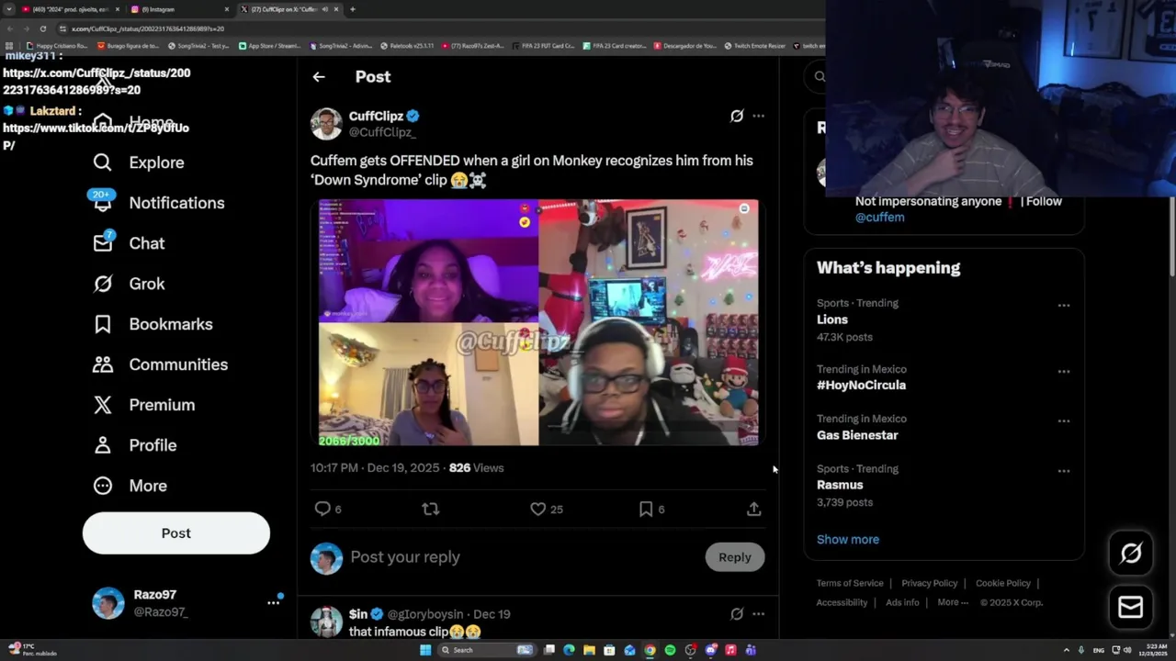Open the Twitch Emote Resizer bookmark
The image size is (1176, 661).
point(755,46)
